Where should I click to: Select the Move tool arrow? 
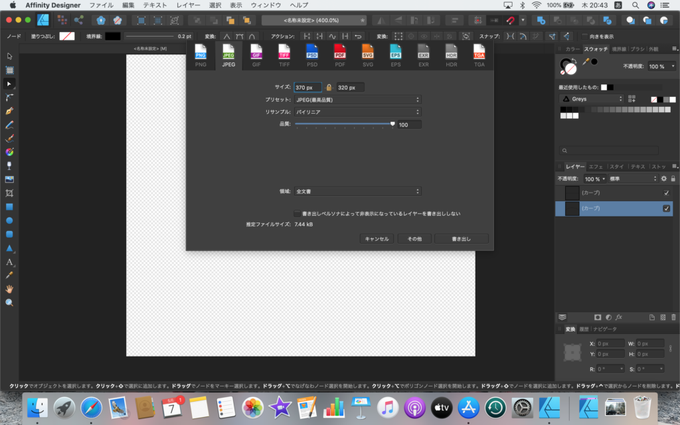click(9, 56)
